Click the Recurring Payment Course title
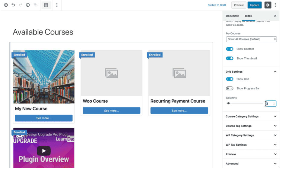Viewport: 282px width, 170px height. tap(178, 101)
